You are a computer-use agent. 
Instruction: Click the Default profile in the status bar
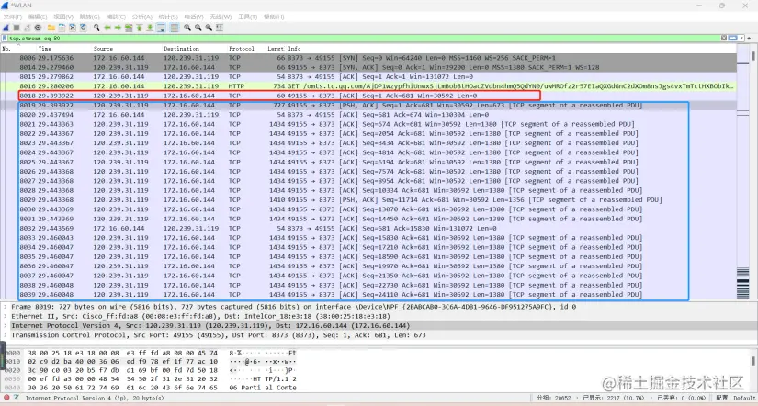tap(734, 398)
